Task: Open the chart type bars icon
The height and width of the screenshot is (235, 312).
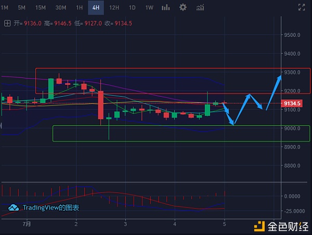Action: click(165, 8)
